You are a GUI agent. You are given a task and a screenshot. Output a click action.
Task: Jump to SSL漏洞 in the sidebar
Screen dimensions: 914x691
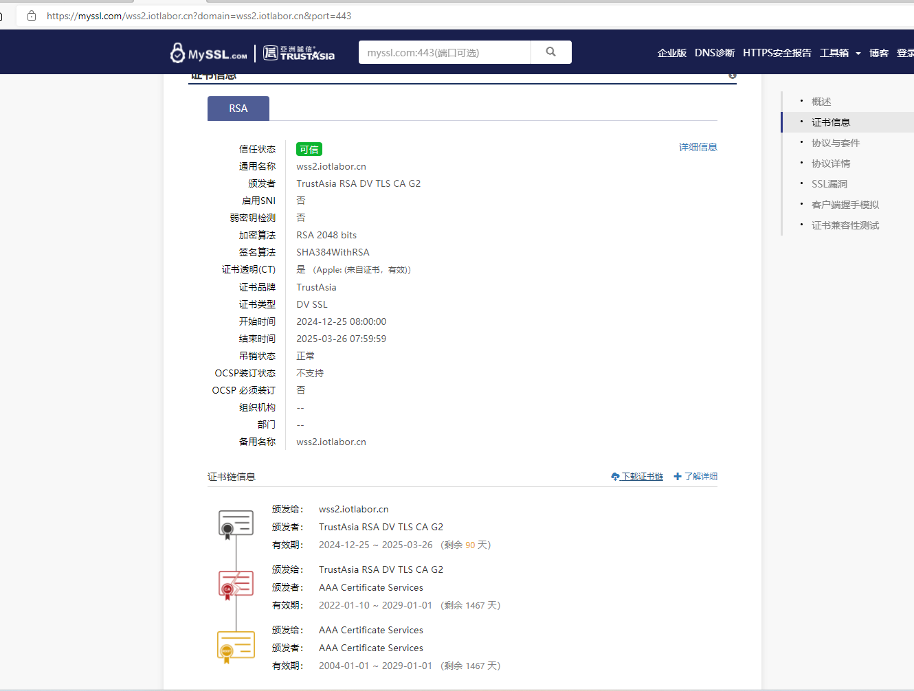829,184
